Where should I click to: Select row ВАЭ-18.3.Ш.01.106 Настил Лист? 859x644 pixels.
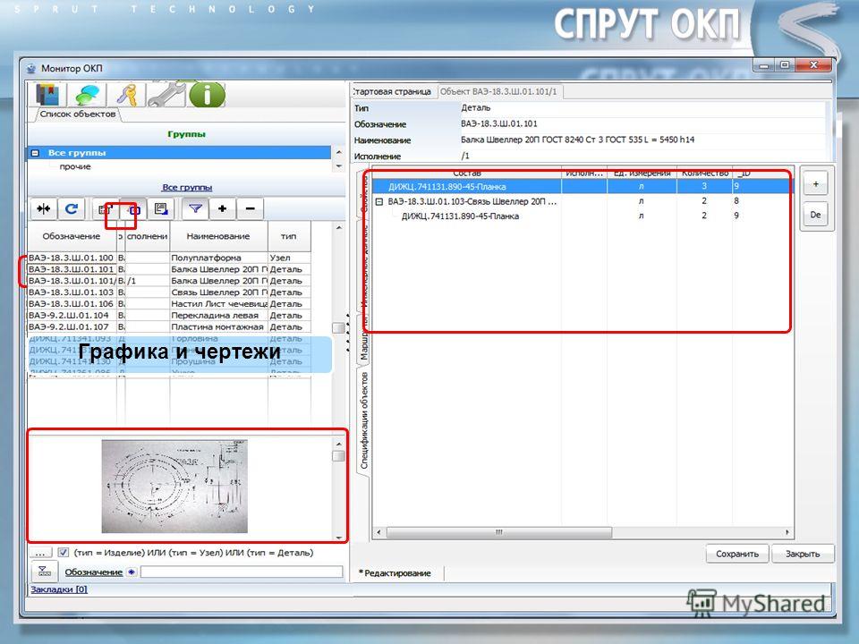(x=169, y=303)
